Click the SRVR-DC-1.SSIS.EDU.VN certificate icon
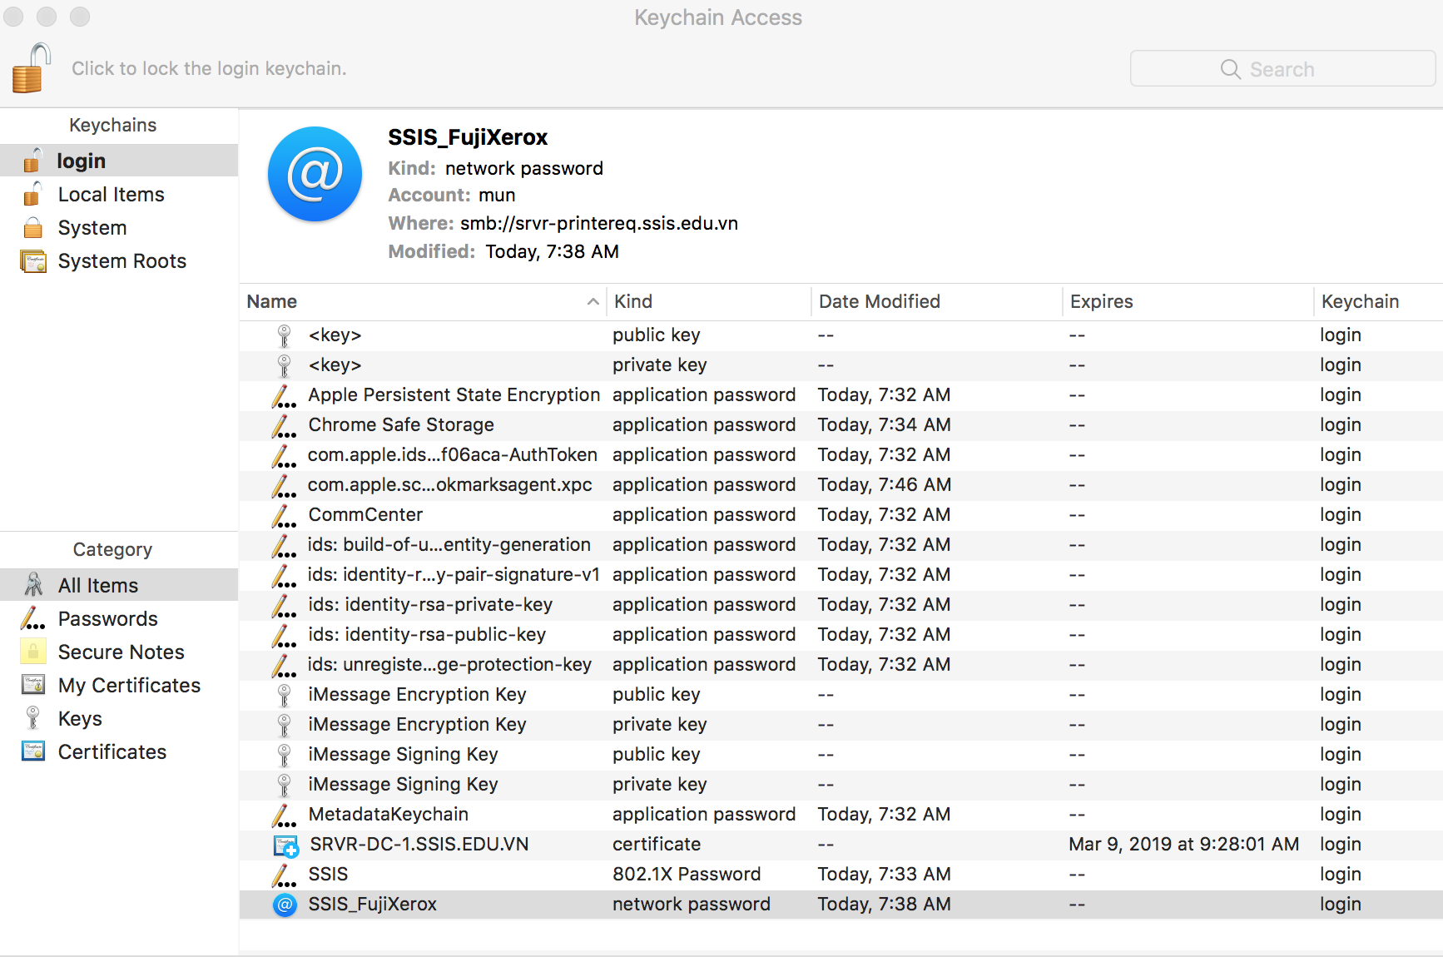 coord(285,845)
